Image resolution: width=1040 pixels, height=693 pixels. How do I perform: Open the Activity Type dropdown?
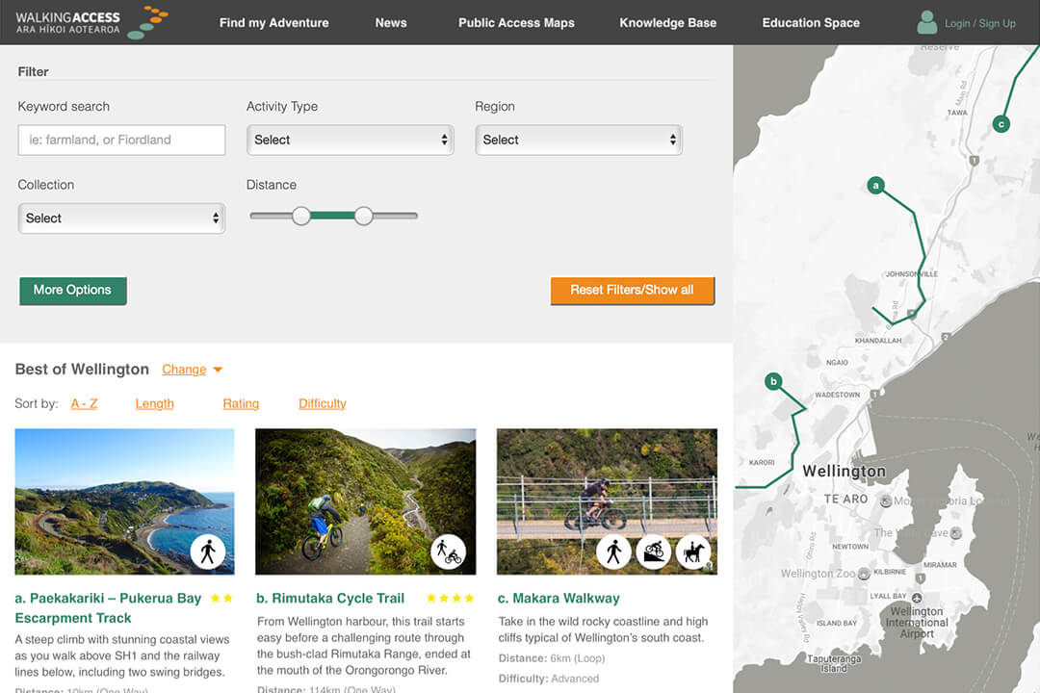pos(351,140)
